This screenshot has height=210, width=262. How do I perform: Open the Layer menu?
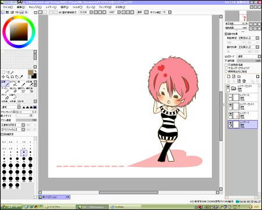pos(51,7)
